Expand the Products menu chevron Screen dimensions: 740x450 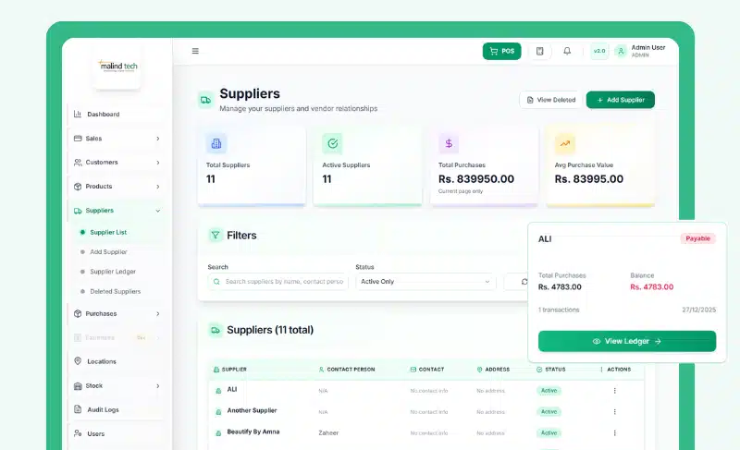pyautogui.click(x=157, y=187)
